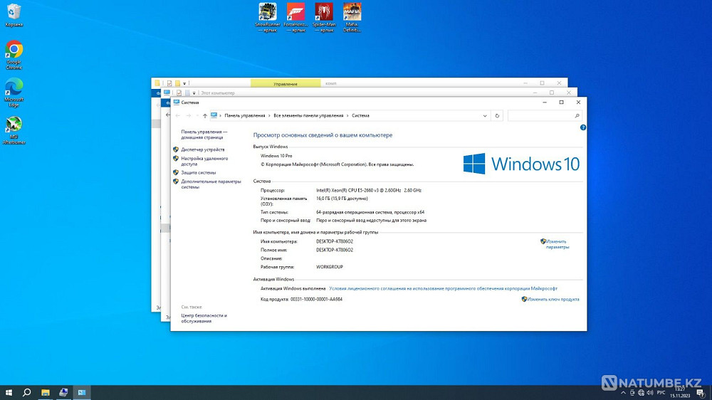Open the recent locations dropdown arrow

[197, 116]
